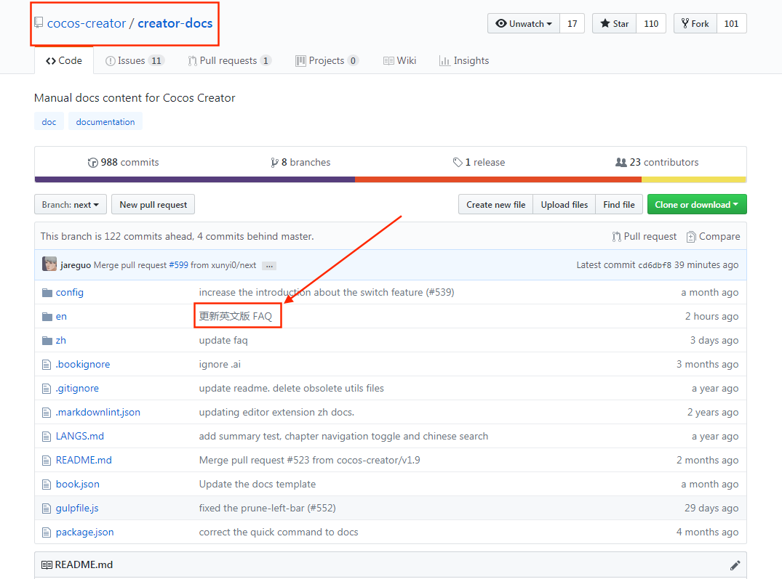Click the .markdownlint.json file icon
The width and height of the screenshot is (782, 579).
click(x=47, y=412)
